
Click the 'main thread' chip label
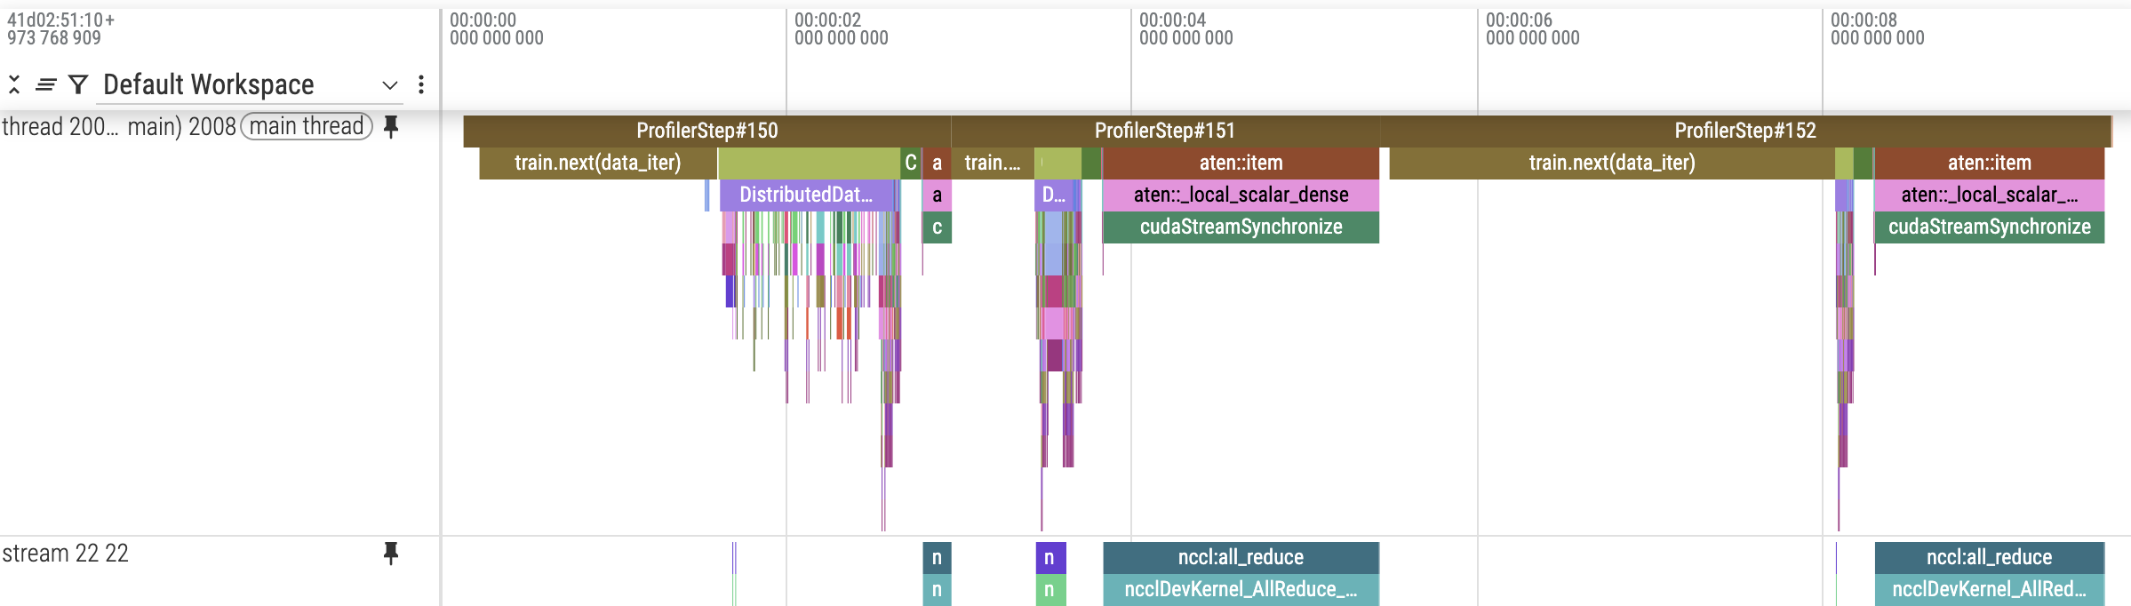pyautogui.click(x=307, y=127)
